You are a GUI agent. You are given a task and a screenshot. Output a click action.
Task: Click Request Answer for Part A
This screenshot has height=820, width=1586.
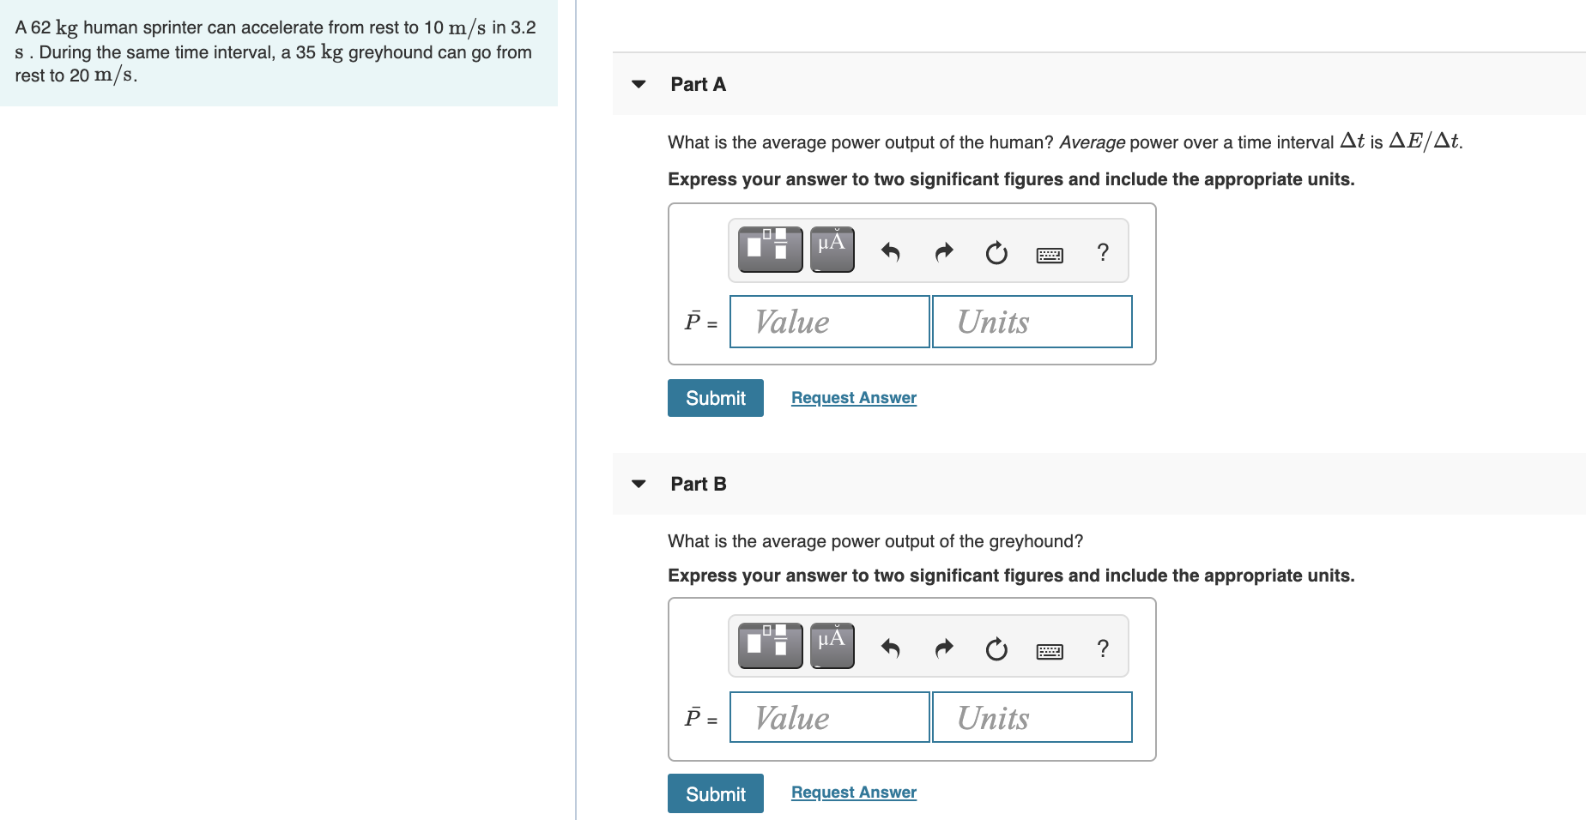click(853, 397)
